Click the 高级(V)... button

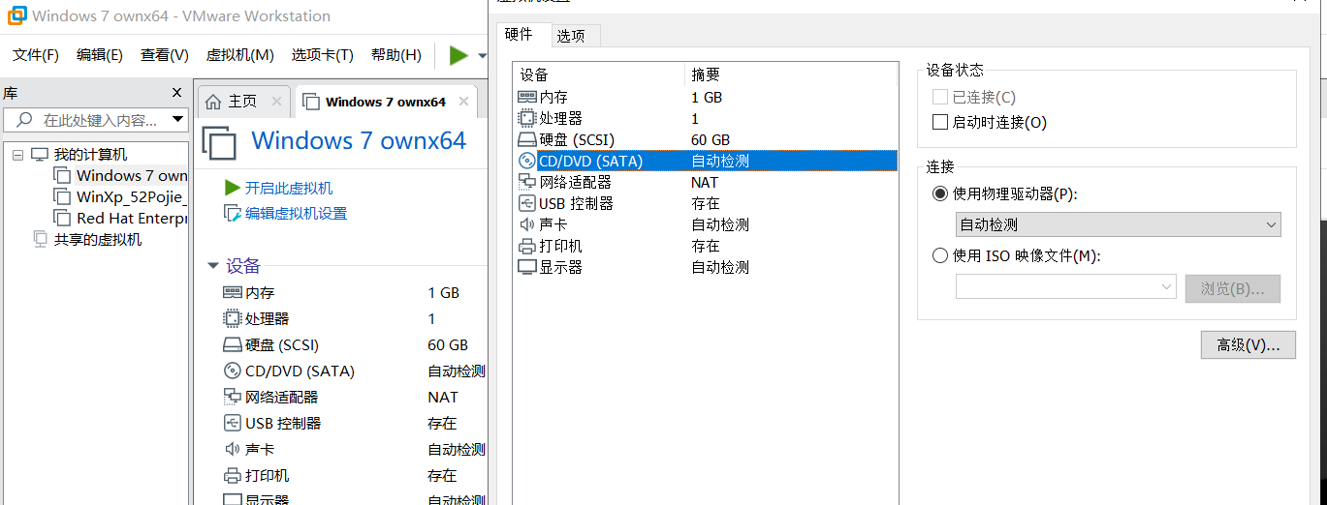tap(1248, 344)
